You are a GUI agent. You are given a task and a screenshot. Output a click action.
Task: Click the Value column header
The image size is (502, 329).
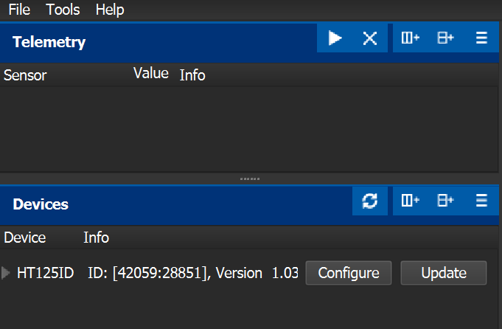151,74
